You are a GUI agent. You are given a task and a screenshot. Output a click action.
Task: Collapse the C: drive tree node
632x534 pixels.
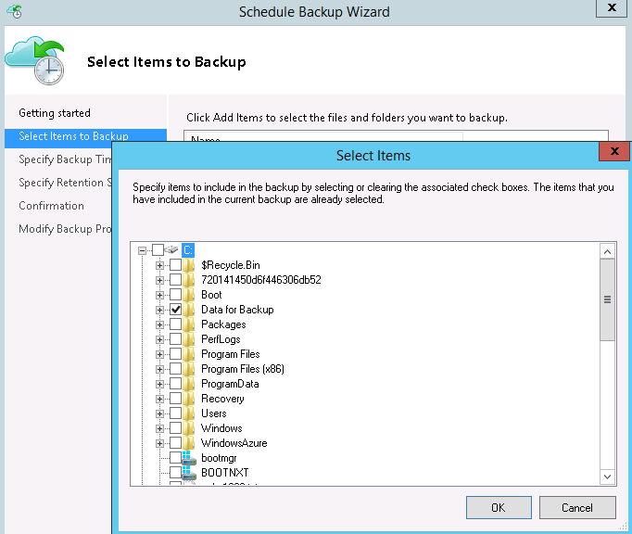click(142, 250)
